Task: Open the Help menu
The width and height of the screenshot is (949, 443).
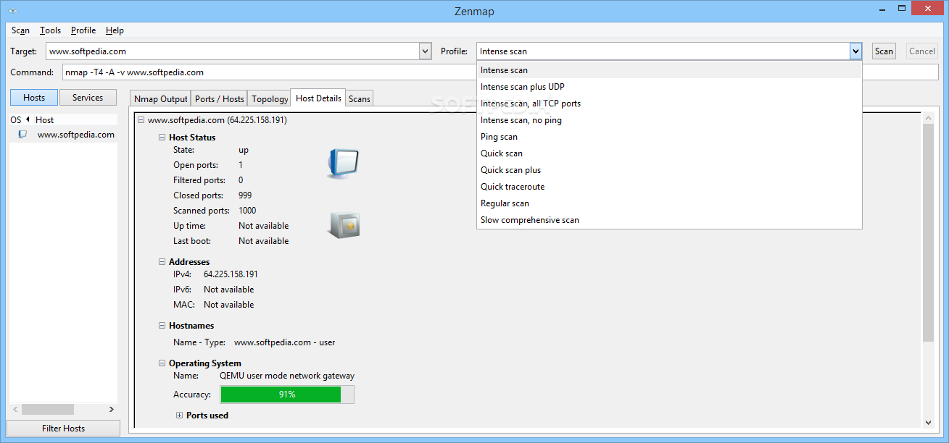Action: (x=115, y=30)
